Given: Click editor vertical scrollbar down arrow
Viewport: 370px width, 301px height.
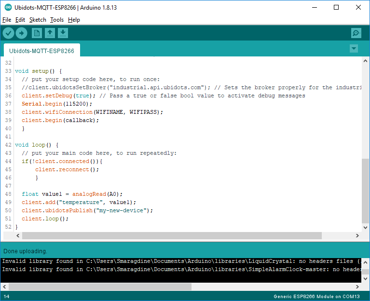Looking at the screenshot, I should click(365, 228).
